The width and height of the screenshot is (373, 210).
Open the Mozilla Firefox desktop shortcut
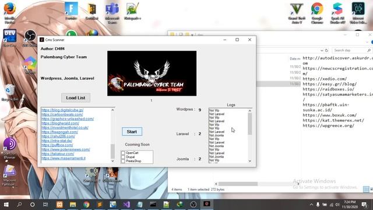[x=10, y=12]
